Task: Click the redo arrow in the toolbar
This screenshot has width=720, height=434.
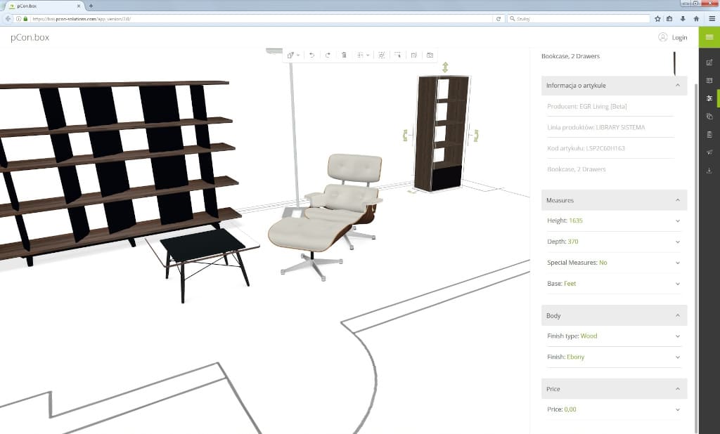Action: [328, 55]
